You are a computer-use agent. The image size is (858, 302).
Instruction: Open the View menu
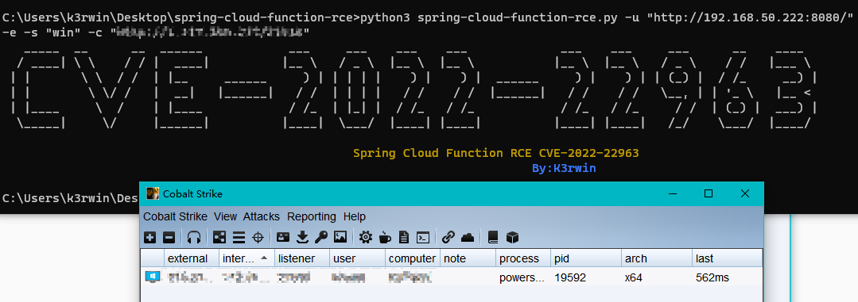225,216
